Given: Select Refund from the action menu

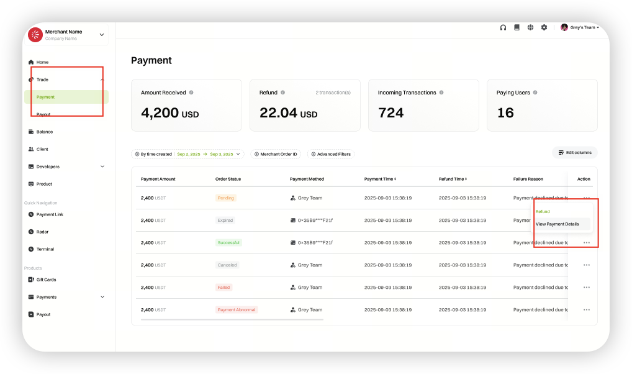Looking at the screenshot, I should click(543, 212).
